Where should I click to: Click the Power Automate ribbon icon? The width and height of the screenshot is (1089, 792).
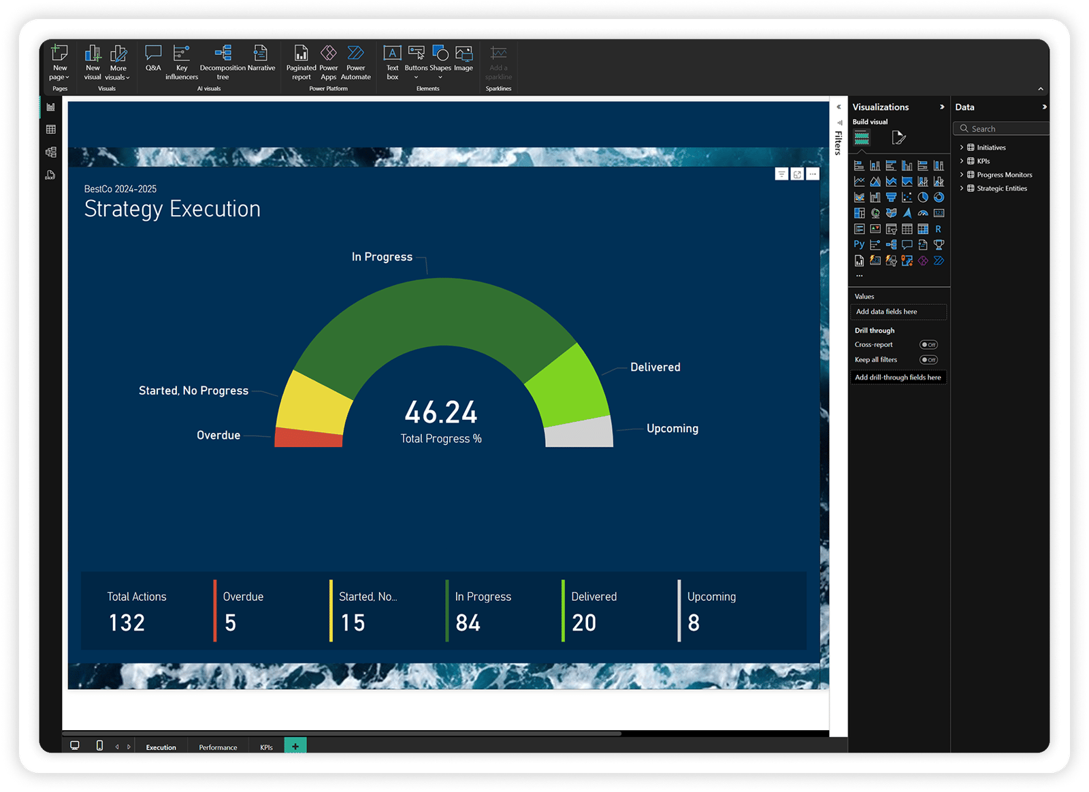(355, 61)
